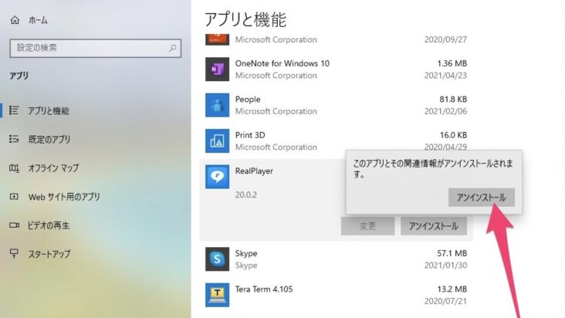Open ホーム settings home
565x318 pixels.
(38, 21)
